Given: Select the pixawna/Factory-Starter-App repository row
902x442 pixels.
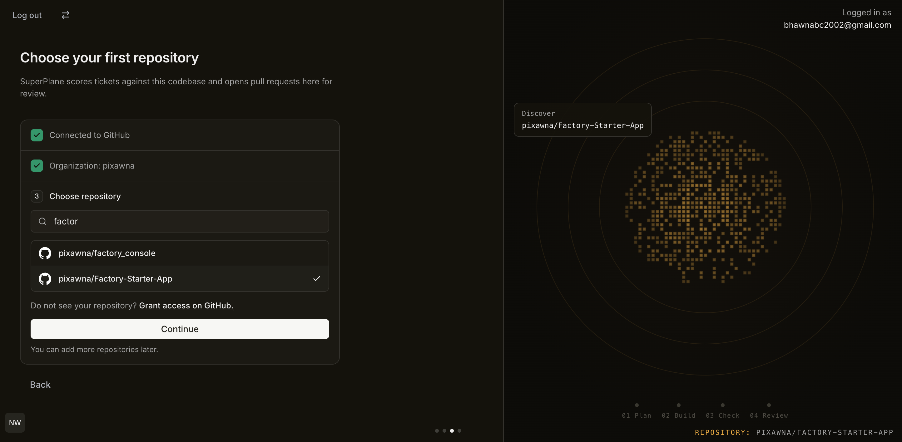Looking at the screenshot, I should point(180,278).
